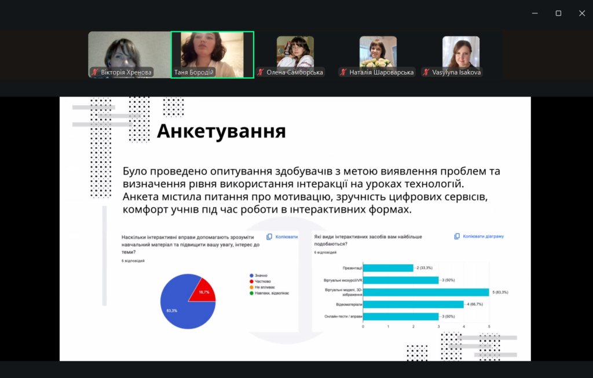The height and width of the screenshot is (378, 593).
Task: Click muted mic icon beside Вікторія Хренова
Action: (x=95, y=73)
